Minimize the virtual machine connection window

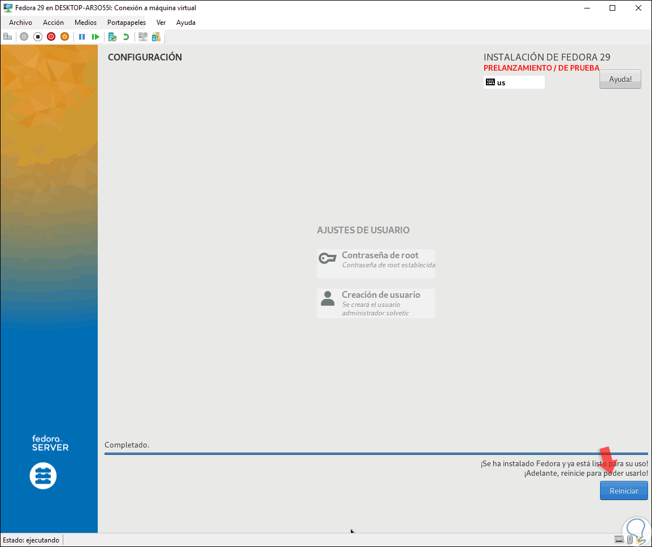pos(586,8)
